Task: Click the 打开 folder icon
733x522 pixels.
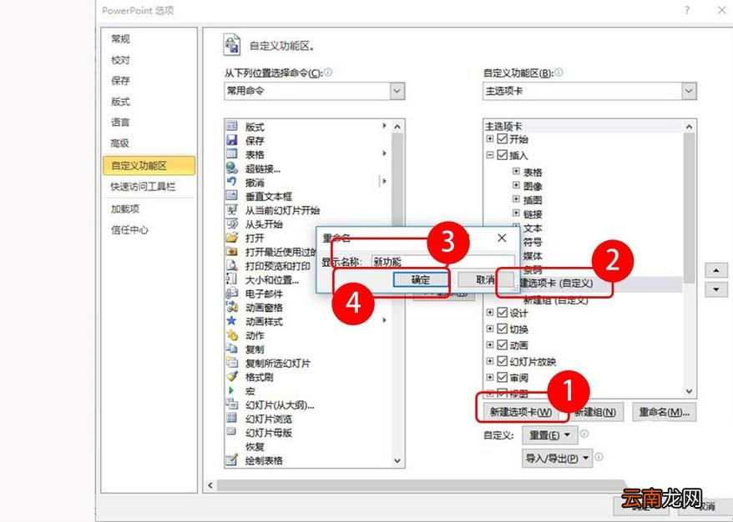Action: (x=232, y=237)
